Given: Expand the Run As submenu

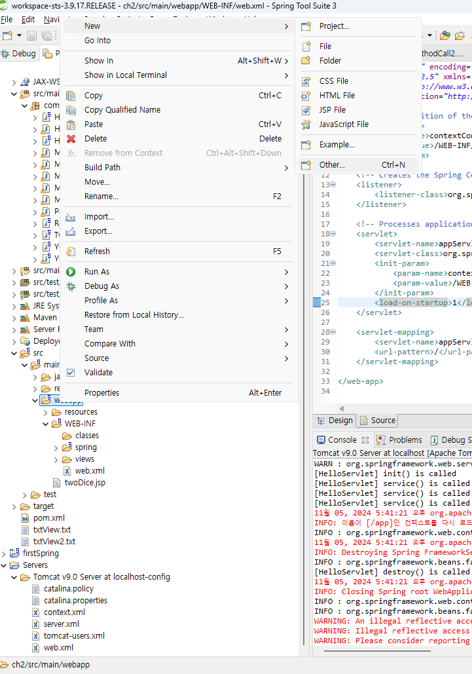Looking at the screenshot, I should point(178,272).
